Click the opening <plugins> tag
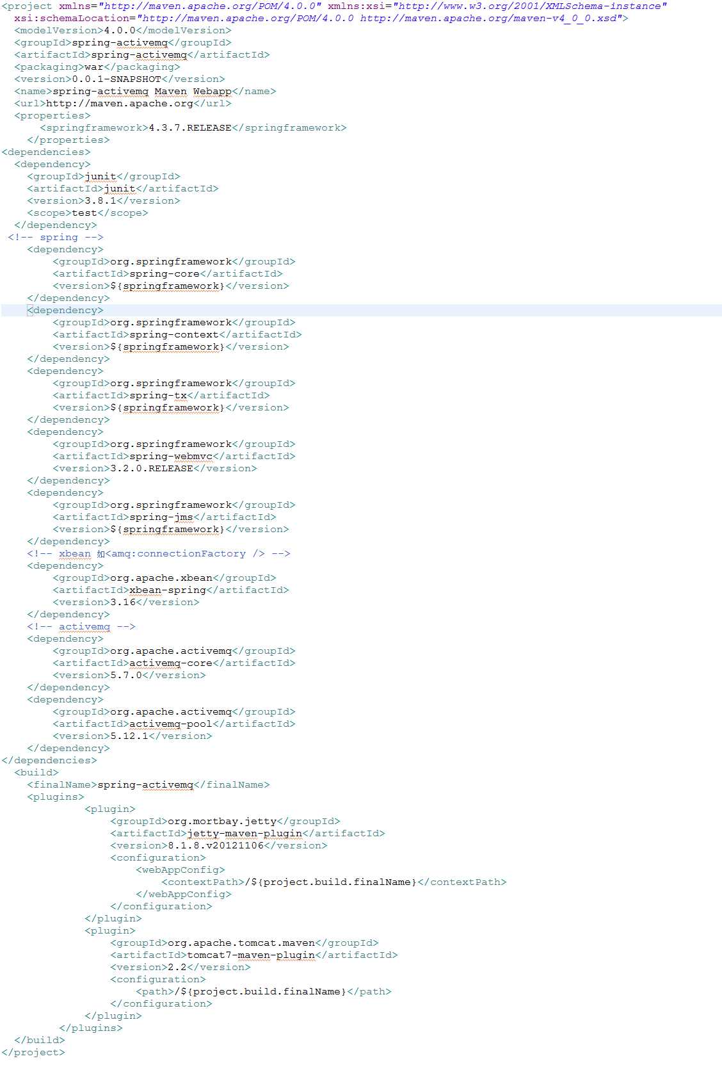This screenshot has height=1070, width=722. pos(56,797)
